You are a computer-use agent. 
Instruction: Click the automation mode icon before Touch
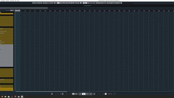(43, 3)
